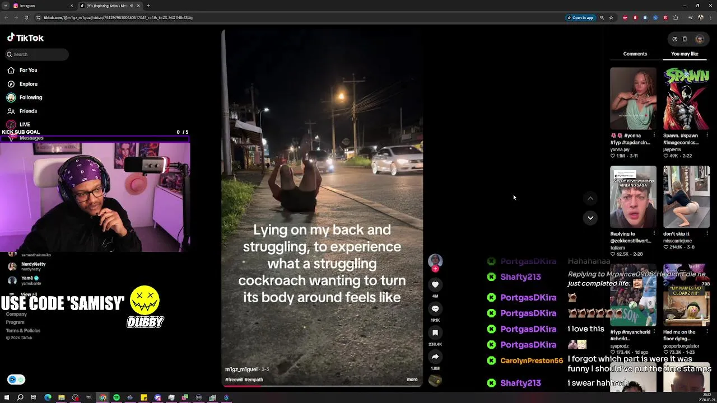Open the LIVE section
Image resolution: width=717 pixels, height=403 pixels.
coord(19,124)
